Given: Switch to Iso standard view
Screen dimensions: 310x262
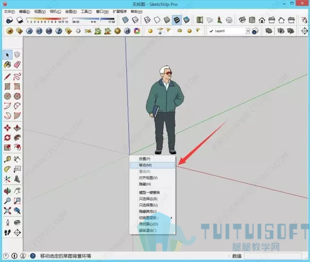Looking at the screenshot, I should 242,20.
